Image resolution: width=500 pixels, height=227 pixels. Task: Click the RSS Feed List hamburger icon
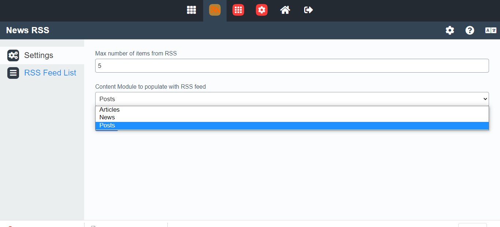pos(13,73)
